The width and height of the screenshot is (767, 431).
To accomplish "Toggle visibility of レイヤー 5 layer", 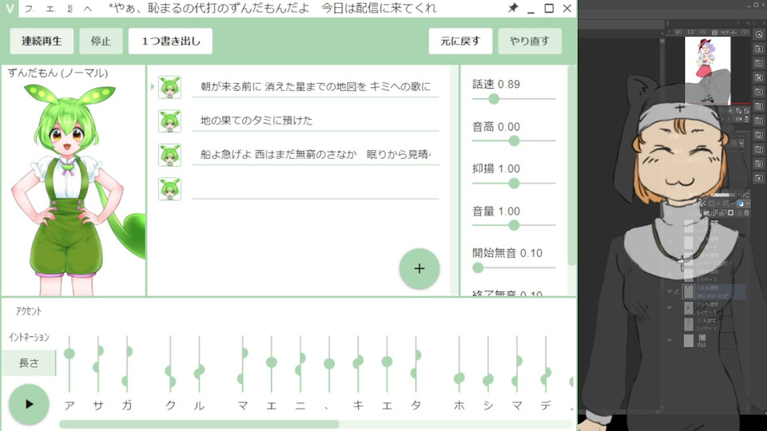I will 670,307.
